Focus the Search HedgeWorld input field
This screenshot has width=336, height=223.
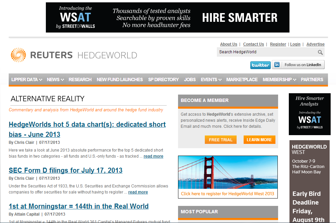pos(266,52)
